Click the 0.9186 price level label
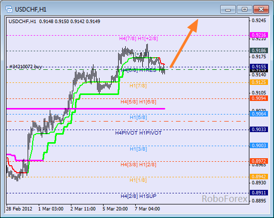This screenshot has height=218, width=274. pyautogui.click(x=259, y=50)
